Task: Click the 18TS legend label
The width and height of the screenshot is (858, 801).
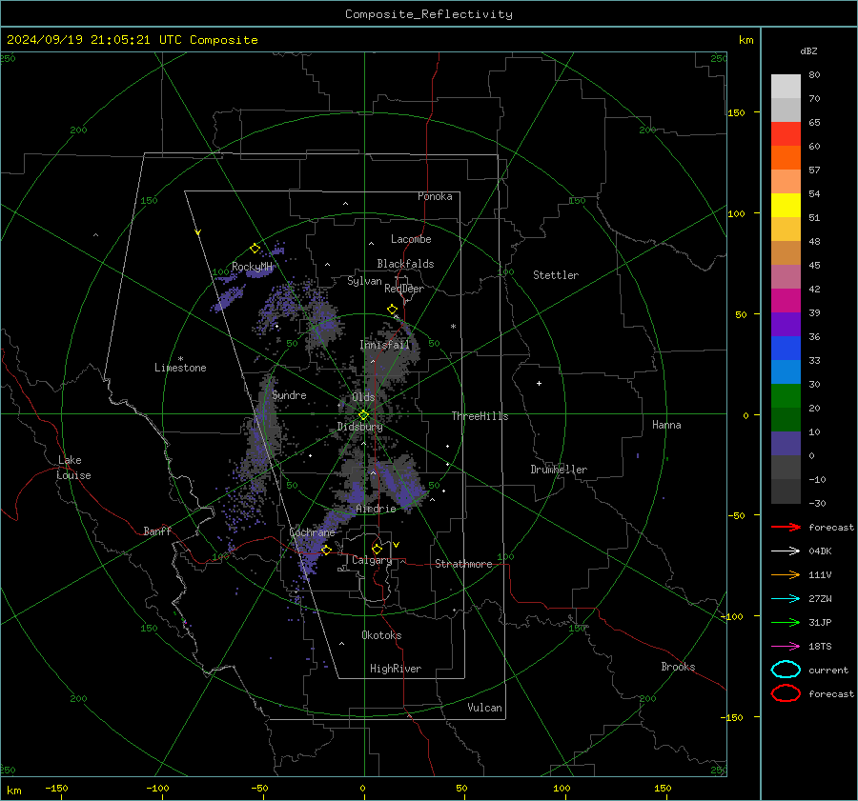Action: pyautogui.click(x=820, y=647)
